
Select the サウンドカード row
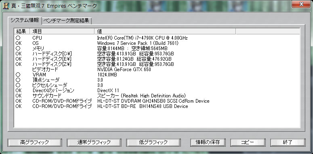(157, 96)
